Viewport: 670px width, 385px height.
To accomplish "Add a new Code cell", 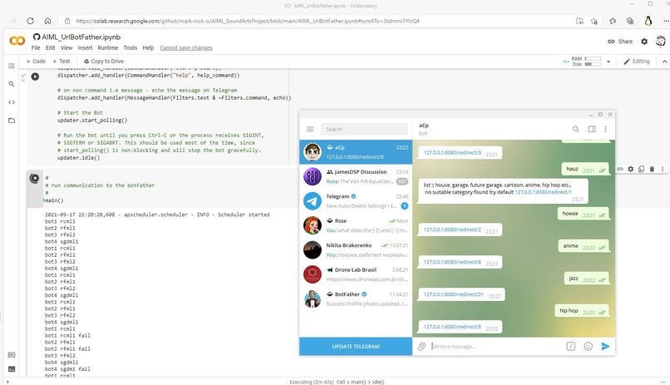I will [x=36, y=62].
